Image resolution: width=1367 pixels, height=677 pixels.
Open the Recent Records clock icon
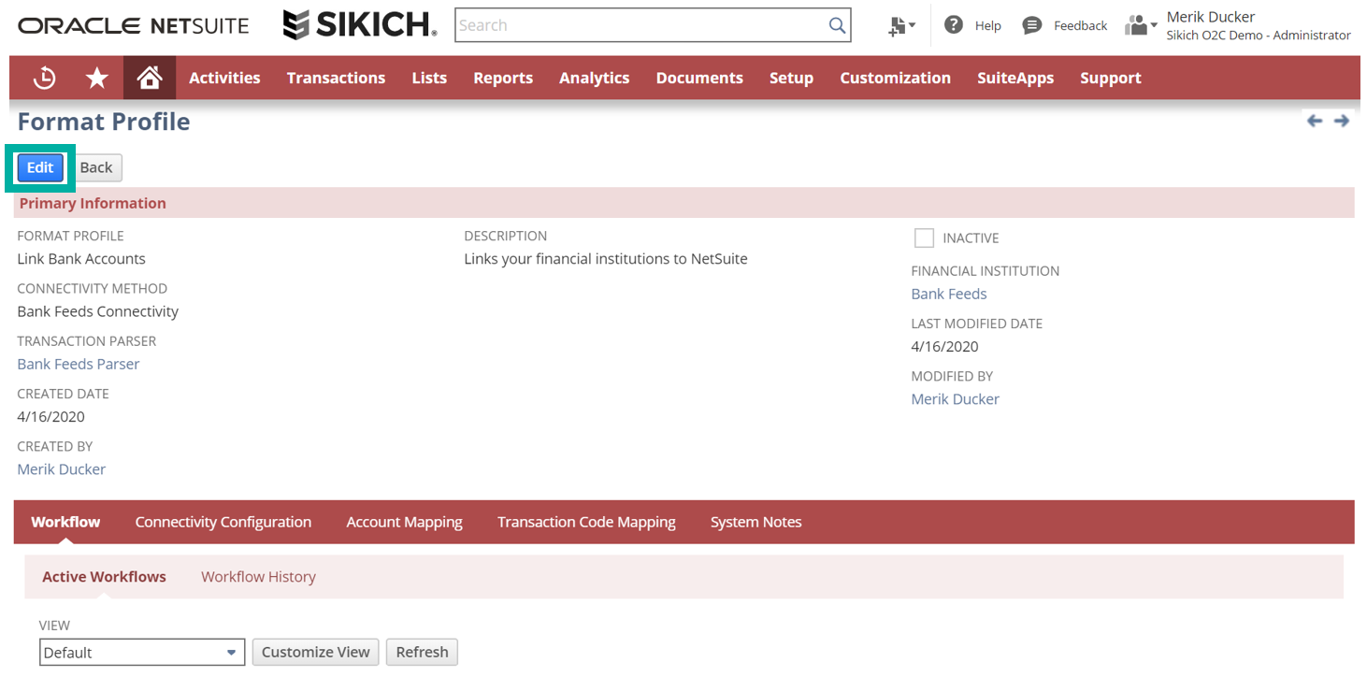pos(44,79)
